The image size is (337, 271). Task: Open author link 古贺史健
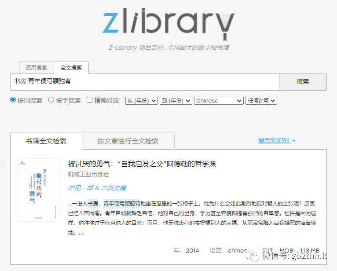pyautogui.click(x=114, y=188)
